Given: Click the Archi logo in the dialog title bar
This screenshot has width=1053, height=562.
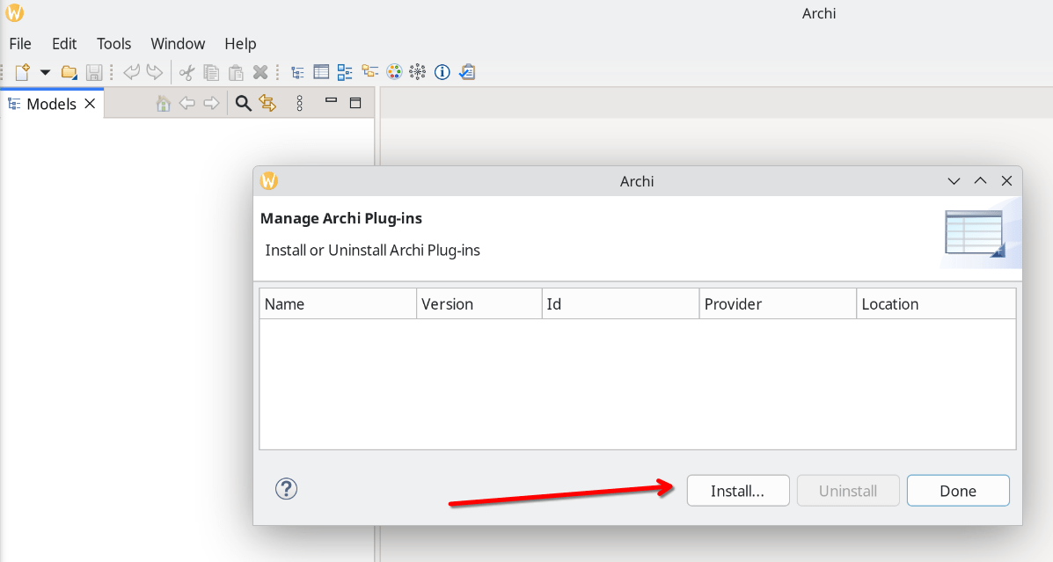Looking at the screenshot, I should pos(268,180).
